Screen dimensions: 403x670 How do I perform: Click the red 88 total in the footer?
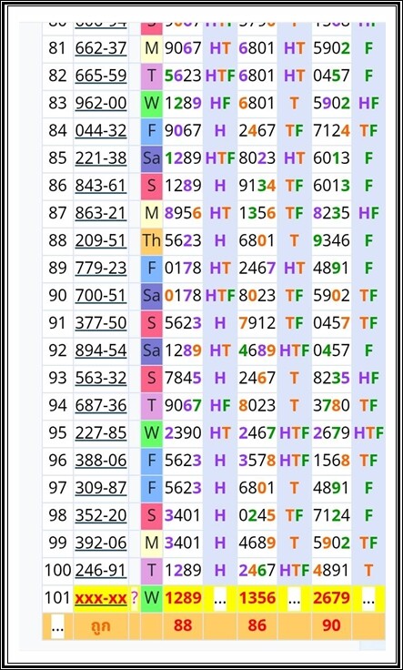point(183,625)
